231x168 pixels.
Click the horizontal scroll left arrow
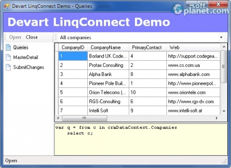pyautogui.click(x=58, y=118)
